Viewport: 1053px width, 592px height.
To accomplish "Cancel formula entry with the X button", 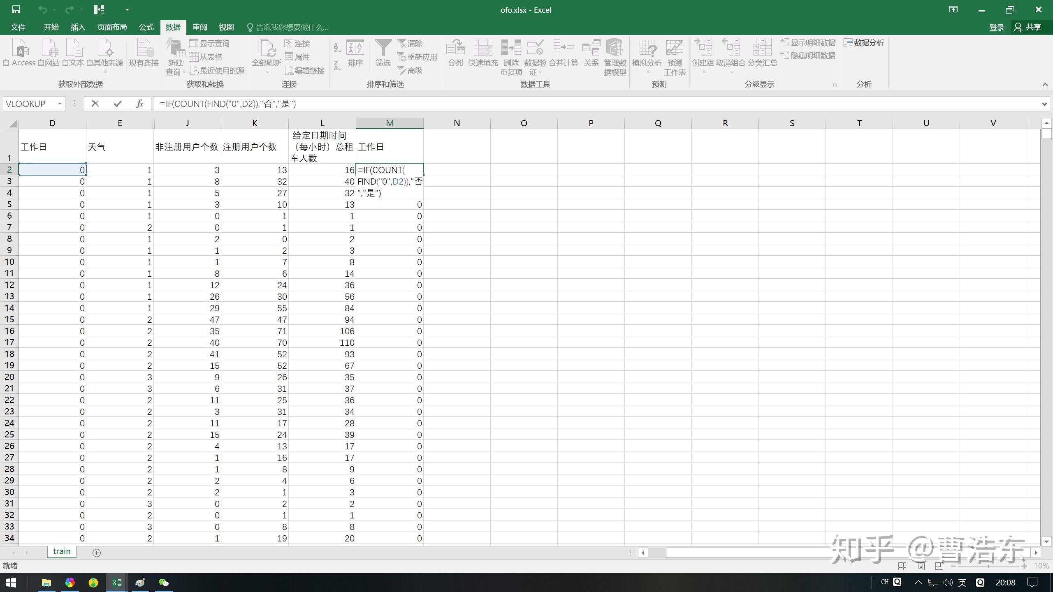I will (95, 104).
